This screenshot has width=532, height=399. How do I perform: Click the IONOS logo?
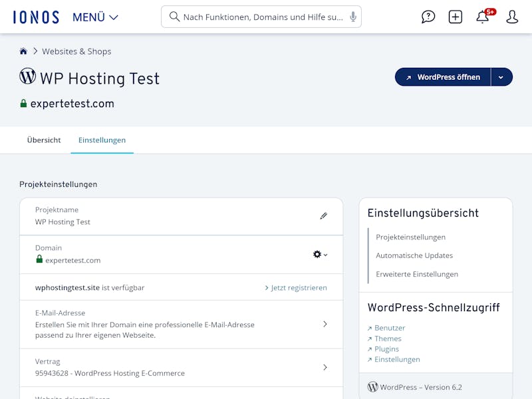pos(35,17)
